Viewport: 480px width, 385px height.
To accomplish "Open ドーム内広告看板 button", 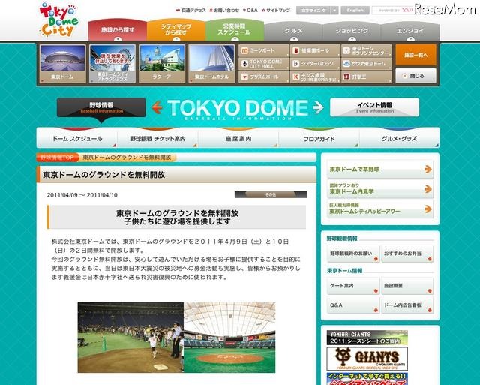I will coord(407,305).
